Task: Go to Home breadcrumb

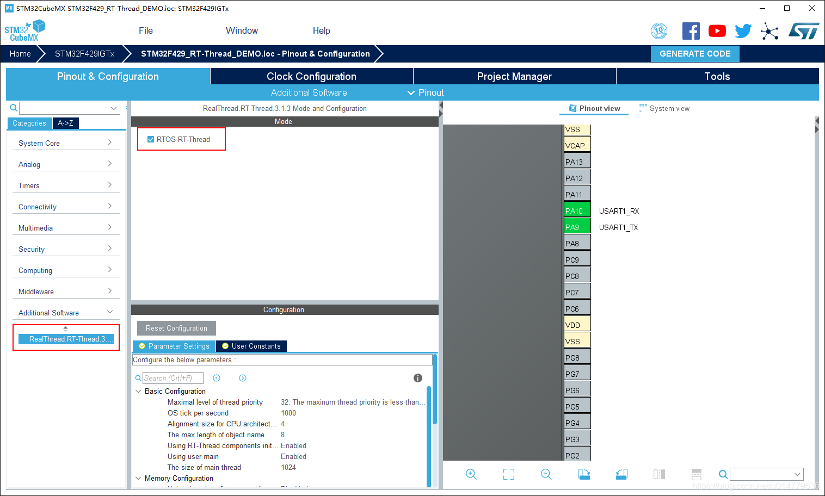Action: (20, 54)
